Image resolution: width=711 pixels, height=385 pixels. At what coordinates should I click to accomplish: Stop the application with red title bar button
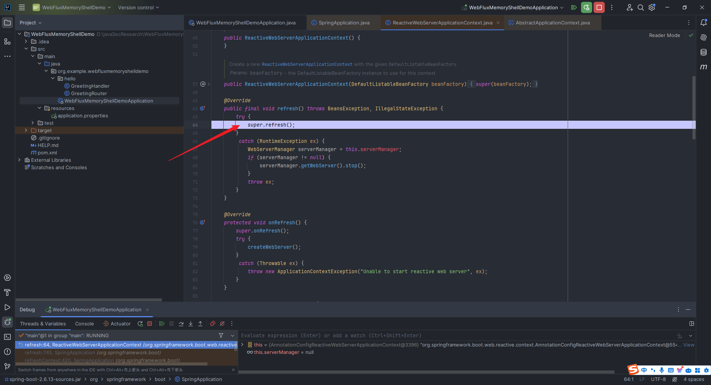coord(599,7)
